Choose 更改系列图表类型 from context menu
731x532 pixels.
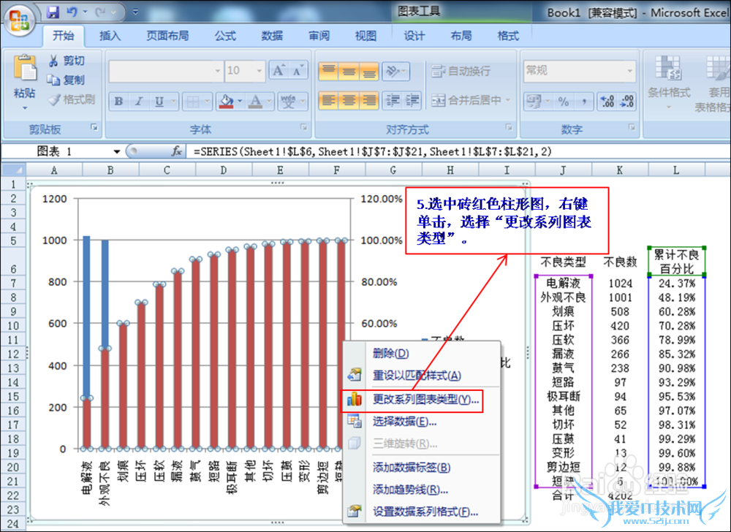point(424,399)
